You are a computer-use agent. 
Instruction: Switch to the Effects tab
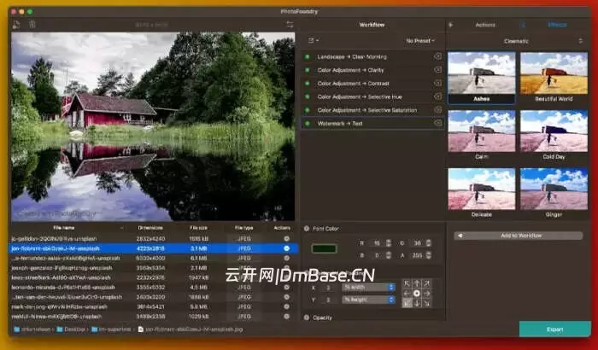pyautogui.click(x=557, y=25)
